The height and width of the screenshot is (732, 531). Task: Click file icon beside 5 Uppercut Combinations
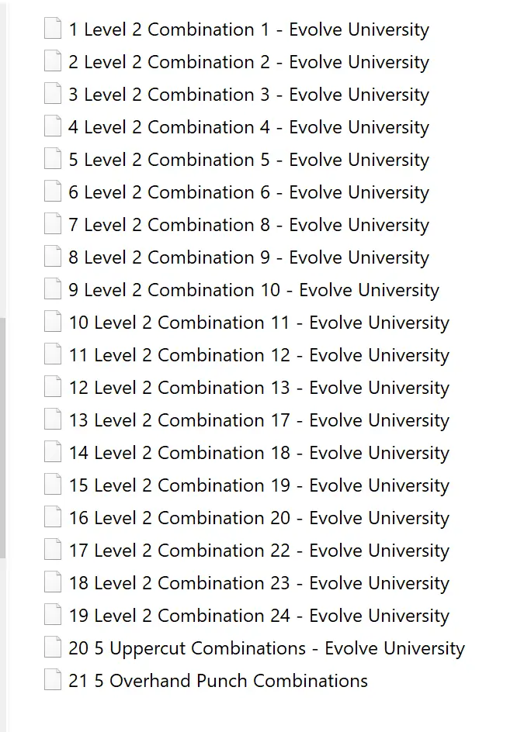53,648
